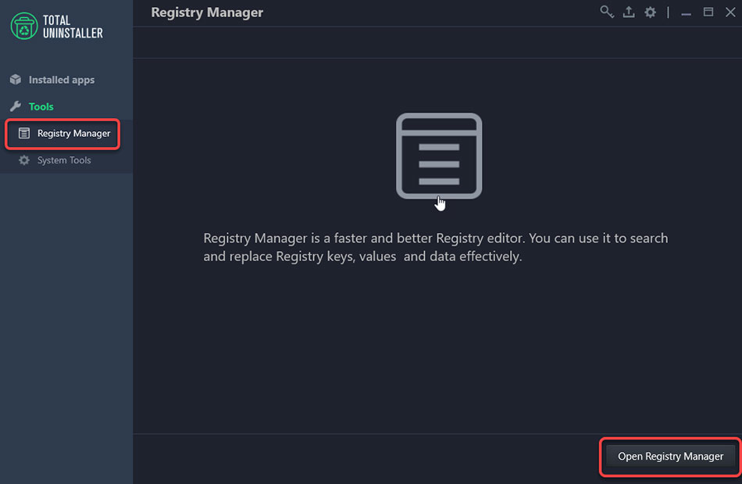742x484 pixels.
Task: Select the Tools section
Action: click(x=41, y=106)
